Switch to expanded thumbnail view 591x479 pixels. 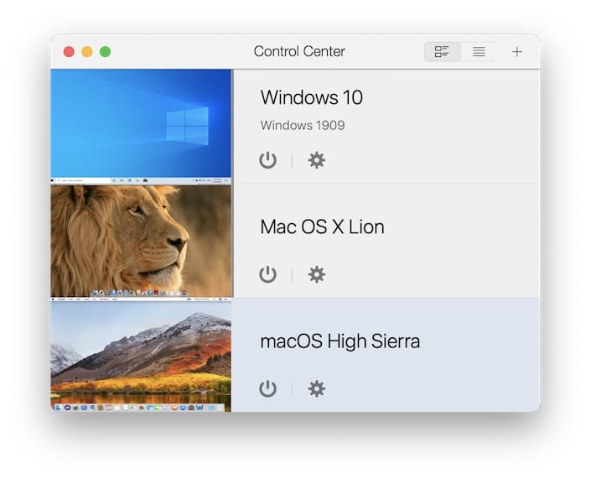click(x=443, y=52)
